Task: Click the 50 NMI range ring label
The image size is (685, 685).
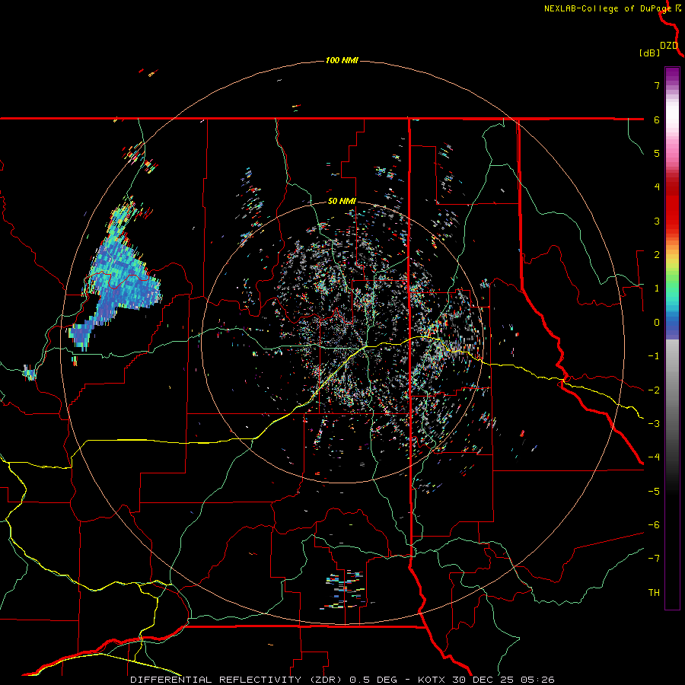Action: click(342, 201)
